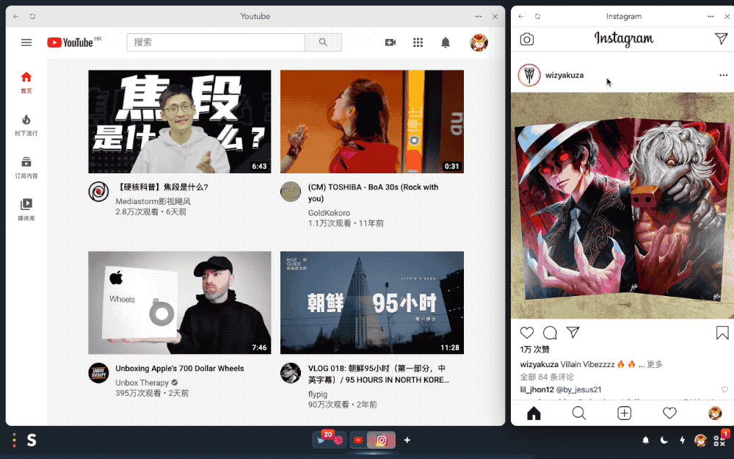734x459 pixels.
Task: Open channel Unbox Therapy
Action: [x=142, y=383]
